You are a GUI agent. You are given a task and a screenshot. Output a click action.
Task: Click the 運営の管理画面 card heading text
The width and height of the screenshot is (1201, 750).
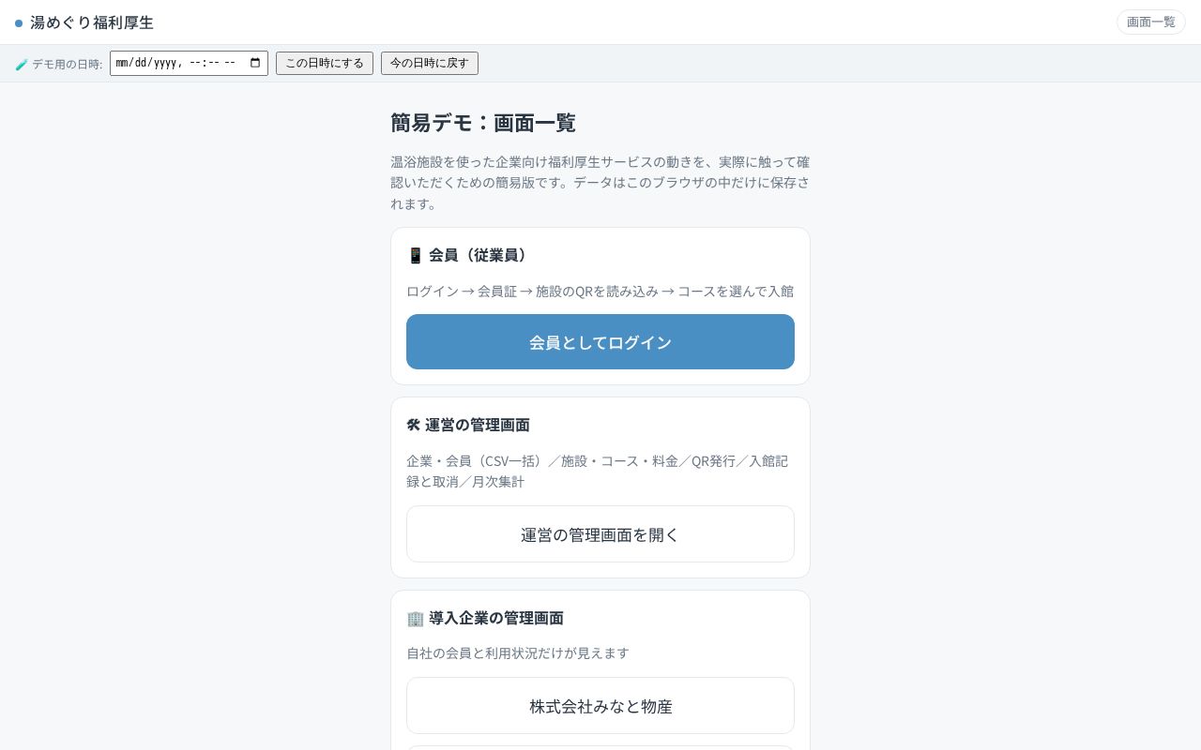(x=478, y=425)
